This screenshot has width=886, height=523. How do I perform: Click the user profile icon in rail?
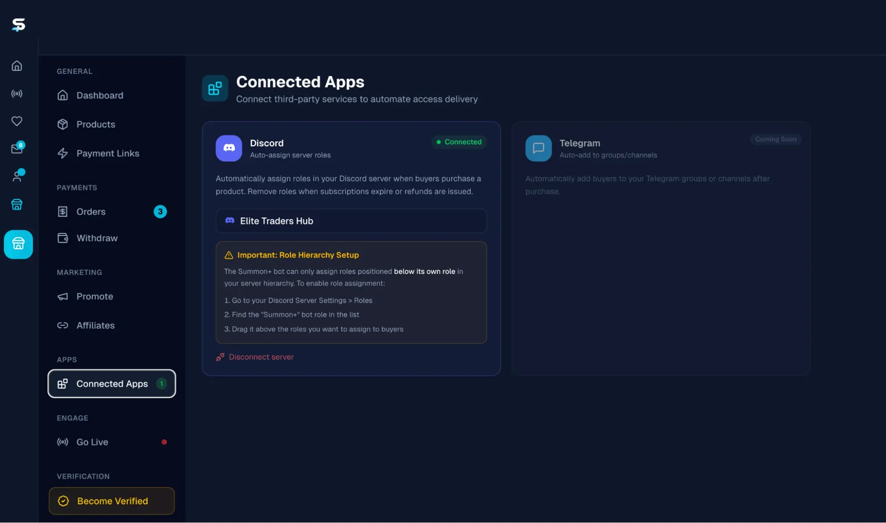(17, 176)
